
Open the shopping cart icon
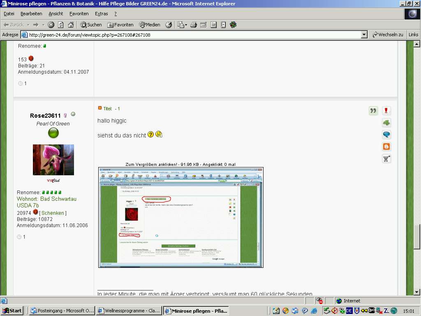(x=386, y=158)
